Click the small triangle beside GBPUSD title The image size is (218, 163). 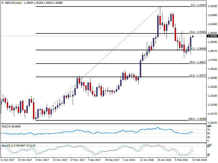point(2,3)
